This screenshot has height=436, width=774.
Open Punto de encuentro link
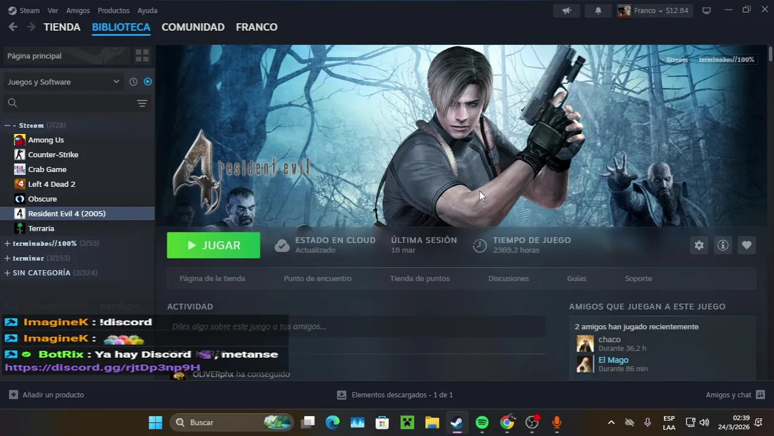click(317, 279)
